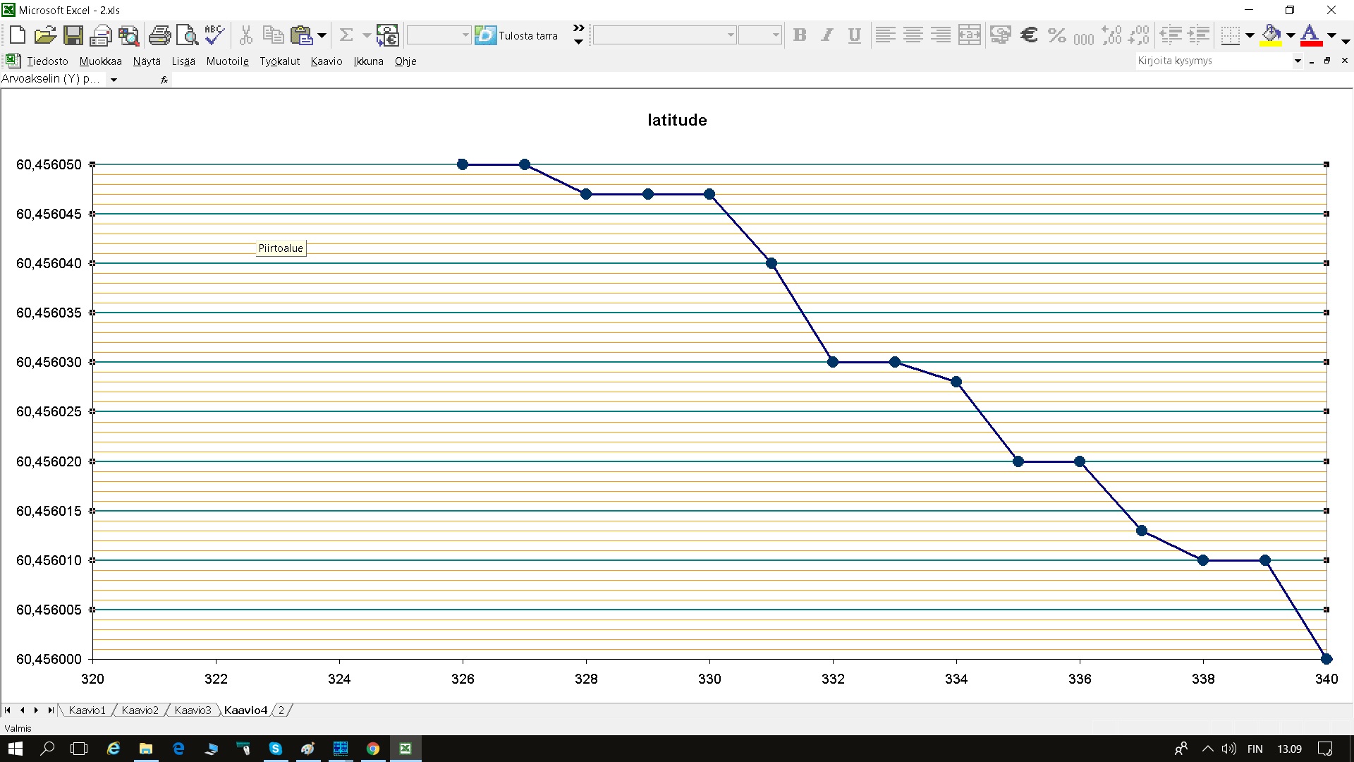Viewport: 1354px width, 762px height.
Task: Expand the Paste options dropdown arrow
Action: click(322, 35)
